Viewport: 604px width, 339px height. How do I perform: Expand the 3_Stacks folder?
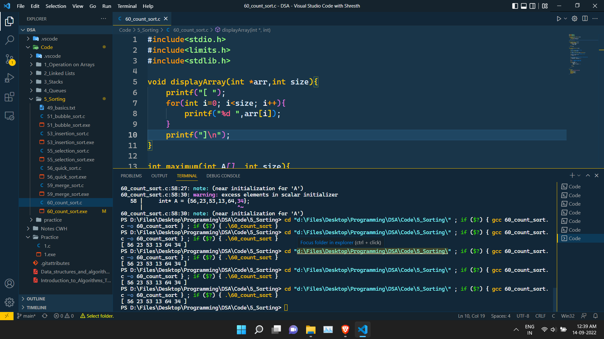31,82
